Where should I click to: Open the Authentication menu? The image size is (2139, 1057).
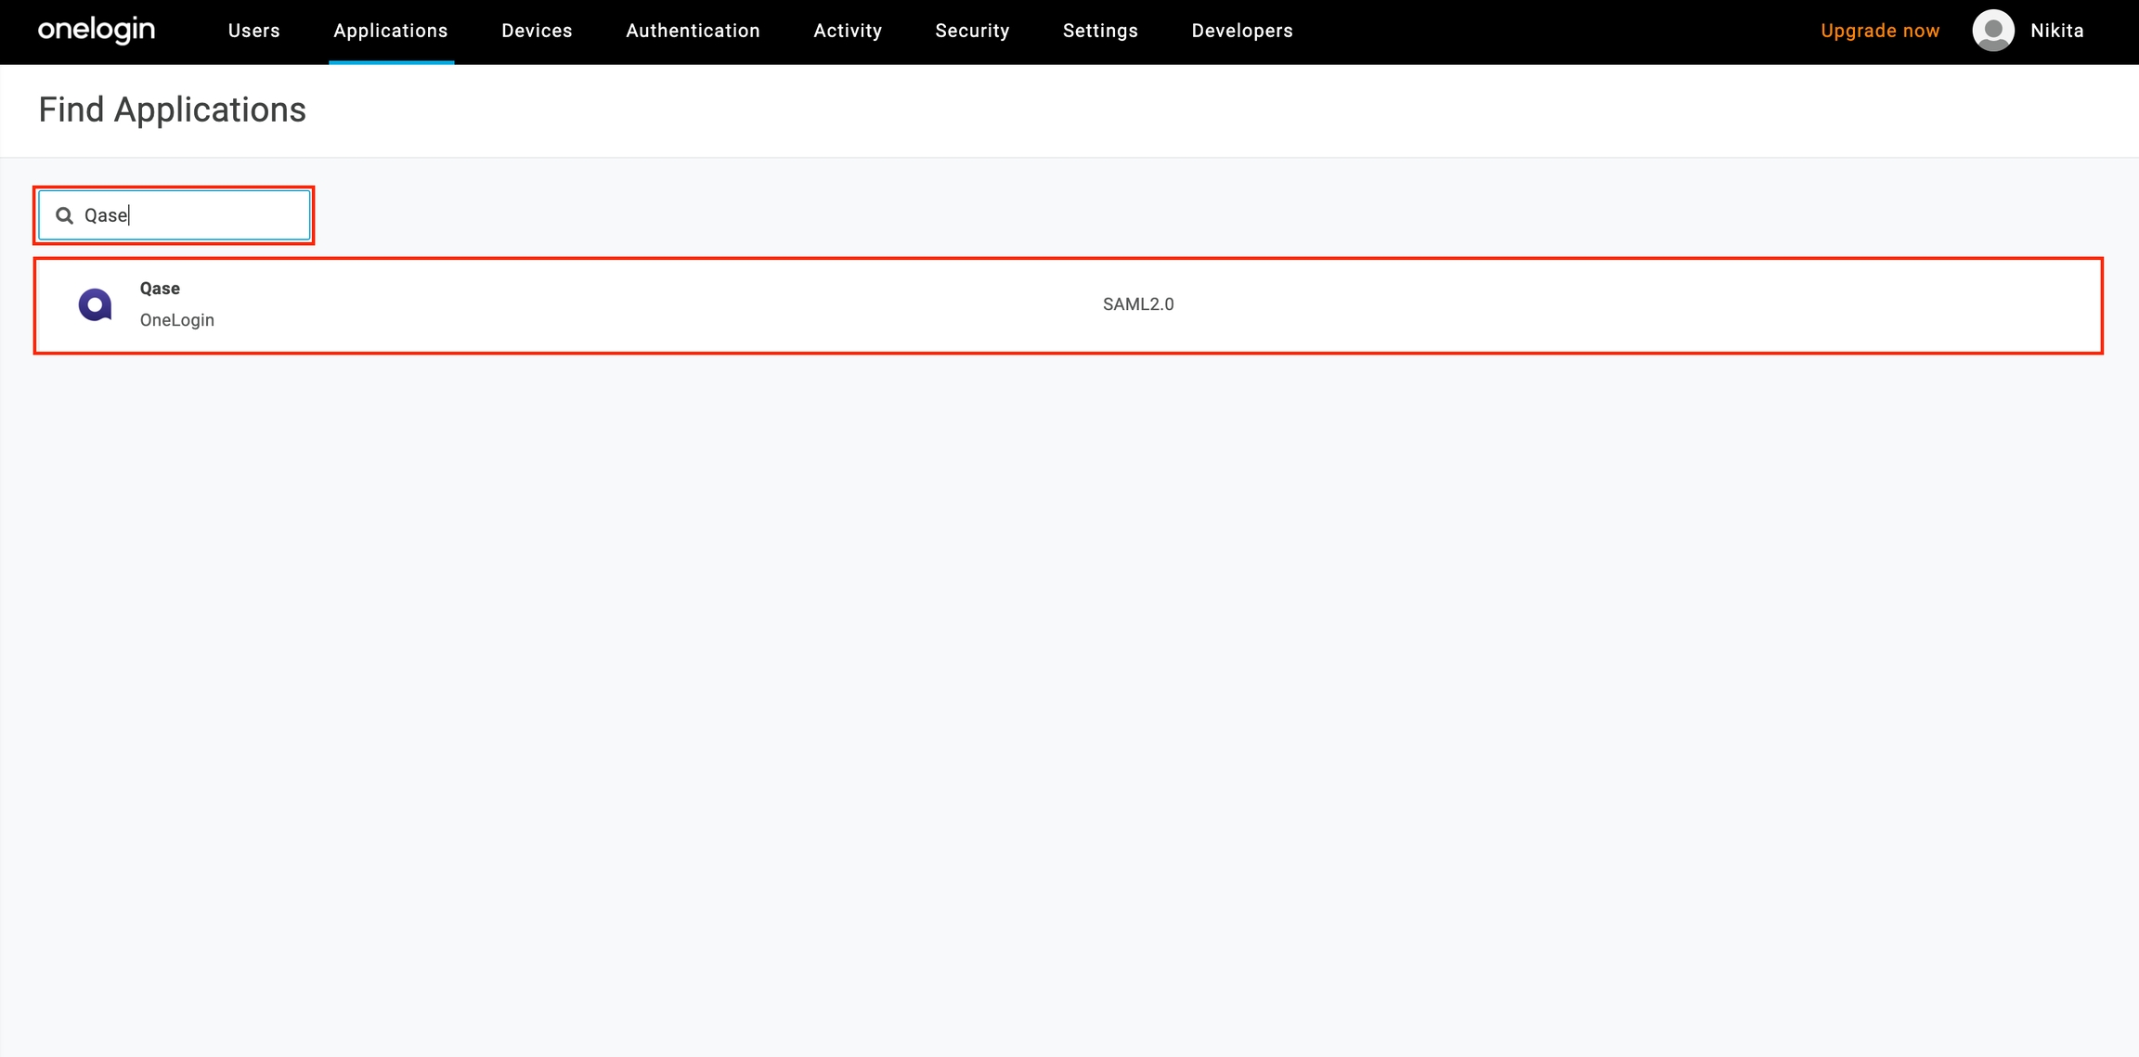693,31
